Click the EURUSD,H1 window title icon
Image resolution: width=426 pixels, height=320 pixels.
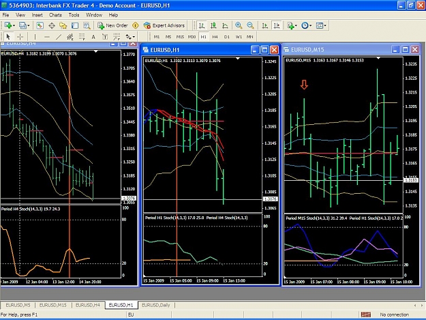[146, 50]
